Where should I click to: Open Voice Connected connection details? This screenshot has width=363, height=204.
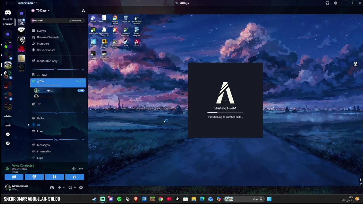coord(23,165)
